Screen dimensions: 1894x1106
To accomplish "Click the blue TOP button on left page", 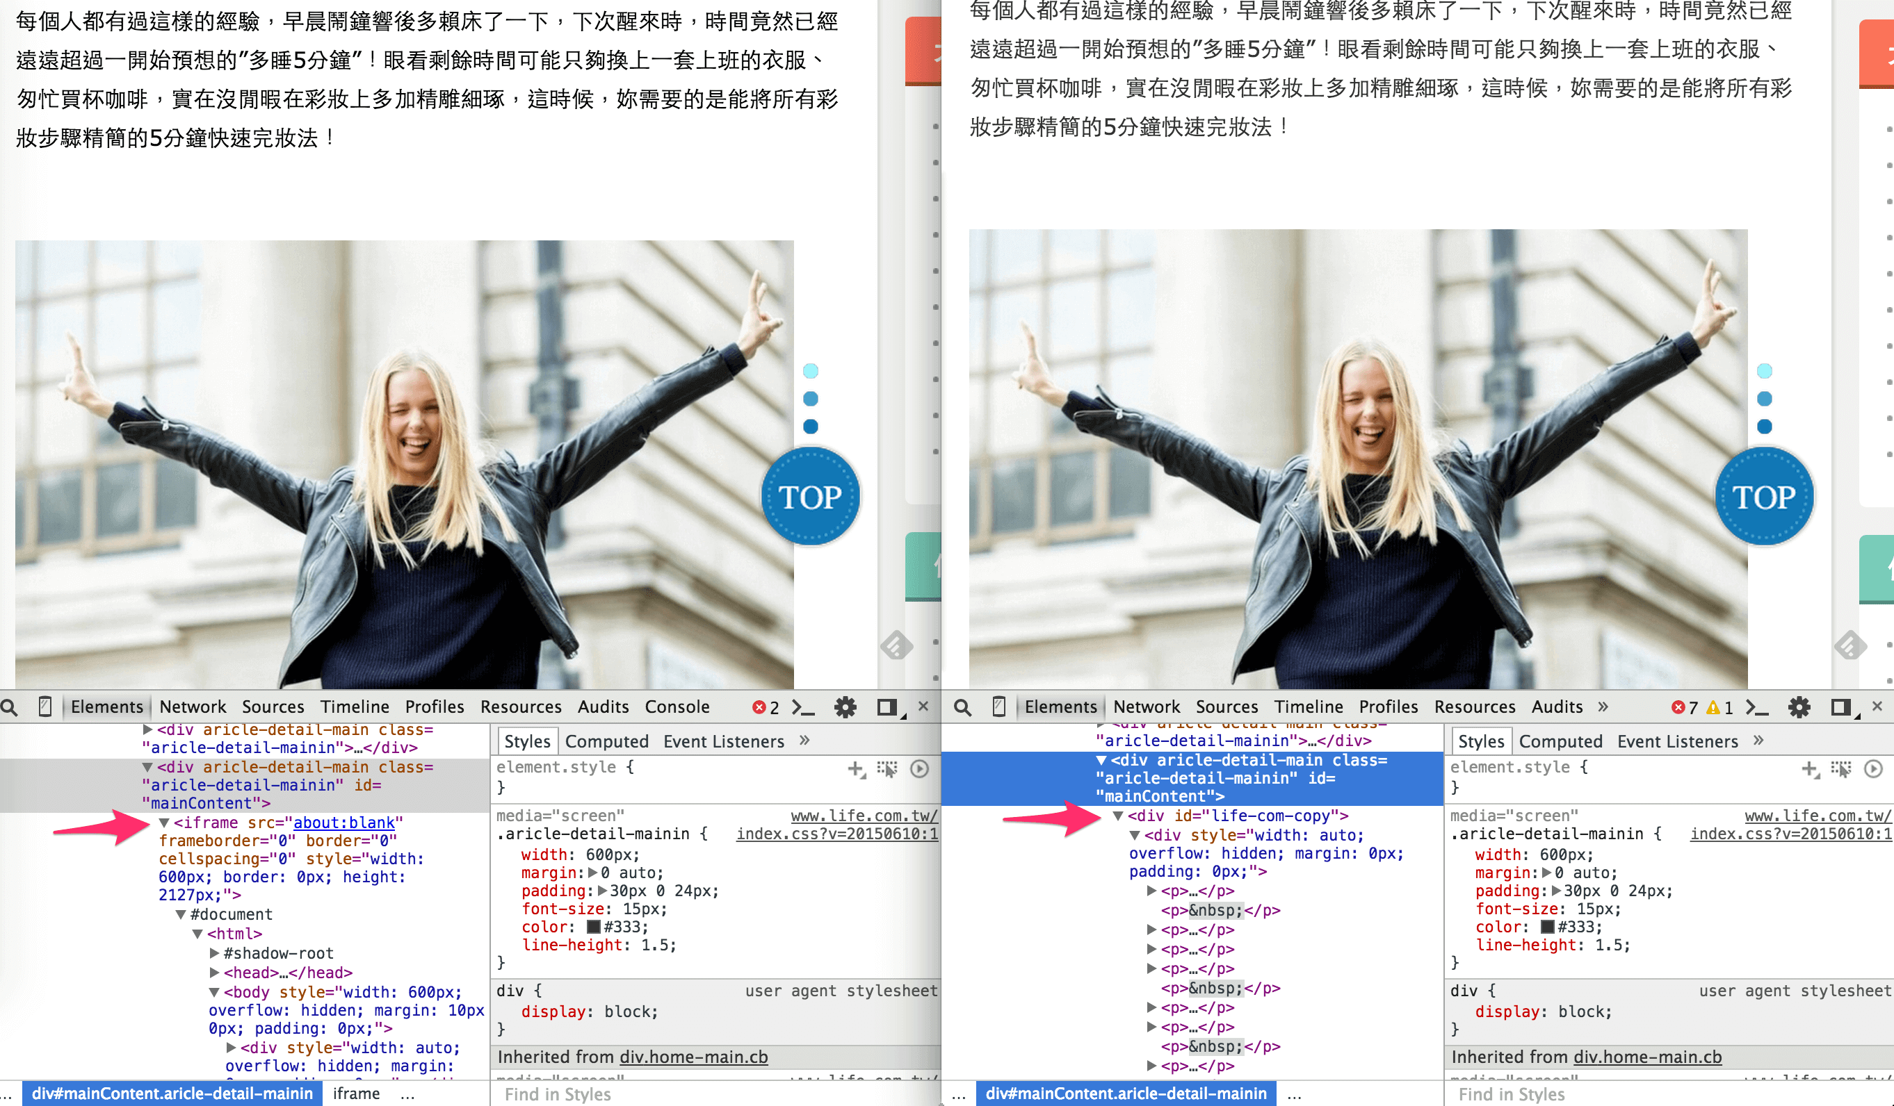I will pos(810,496).
